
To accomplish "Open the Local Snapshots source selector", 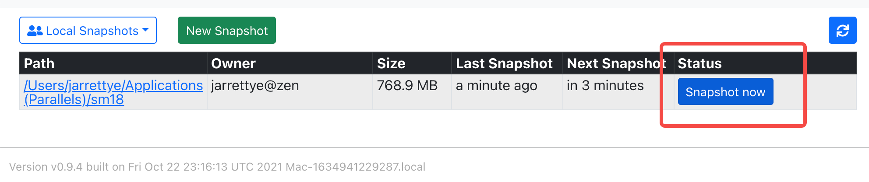I will tap(88, 30).
